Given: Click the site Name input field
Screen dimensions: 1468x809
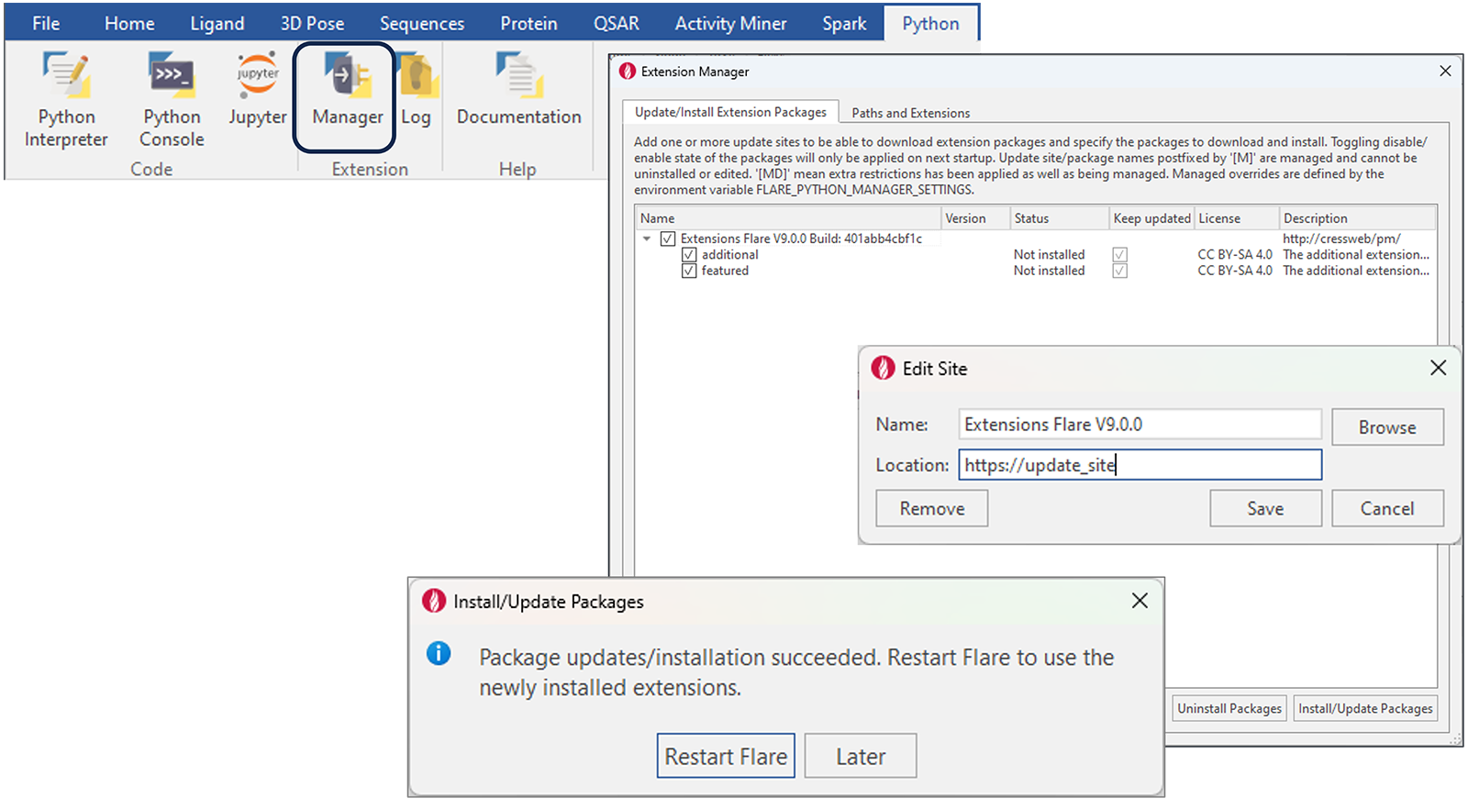Looking at the screenshot, I should point(1140,425).
